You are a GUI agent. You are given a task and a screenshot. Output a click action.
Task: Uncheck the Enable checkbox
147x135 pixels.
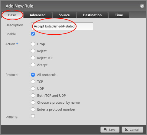pyautogui.click(x=33, y=34)
